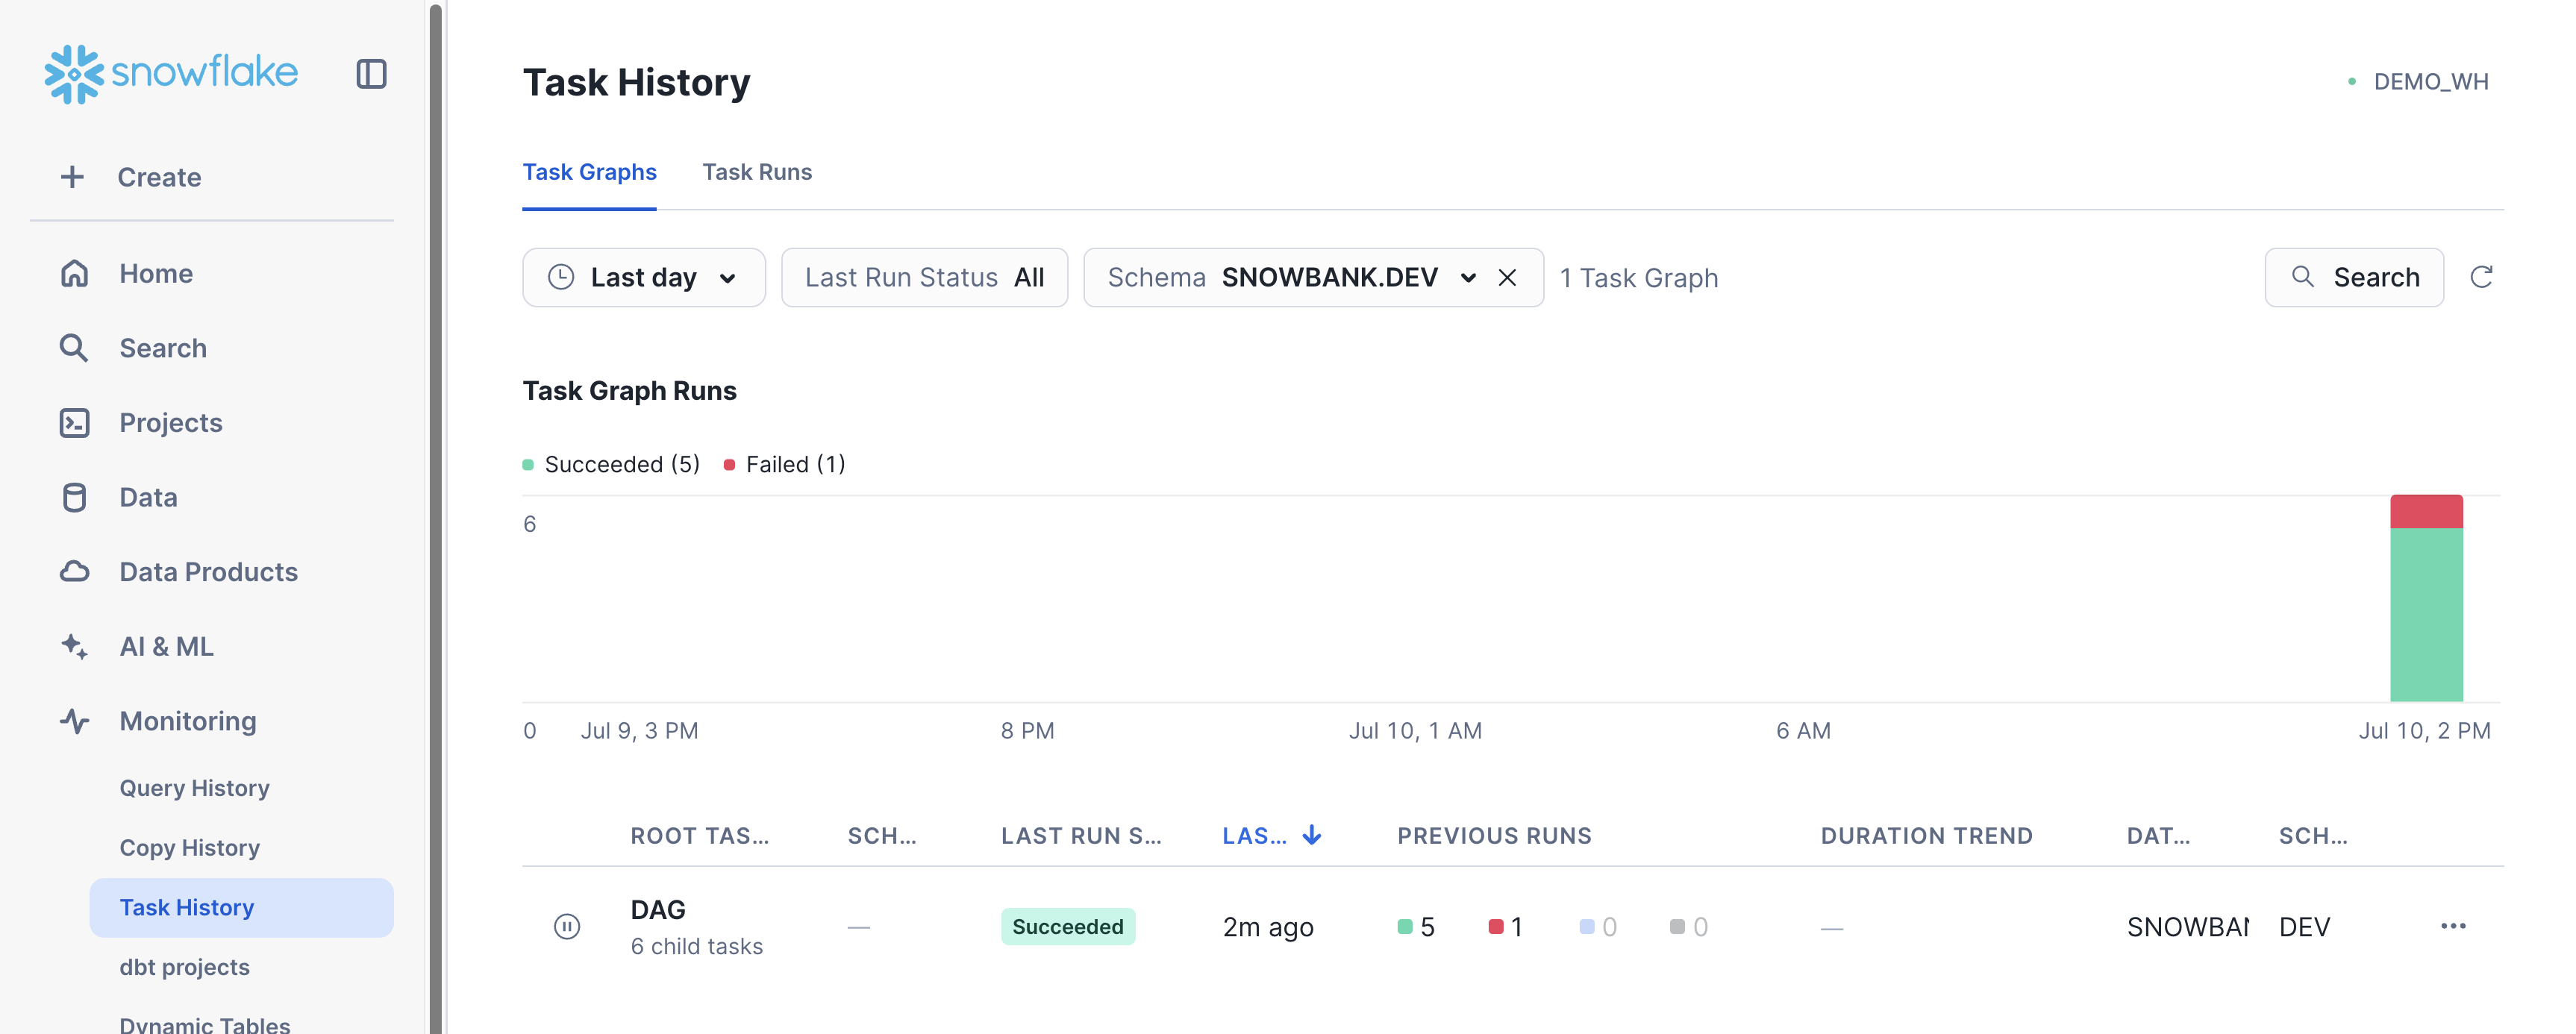Click the Search field in the filter bar
Screen dimensions: 2576x1034
2354,277
